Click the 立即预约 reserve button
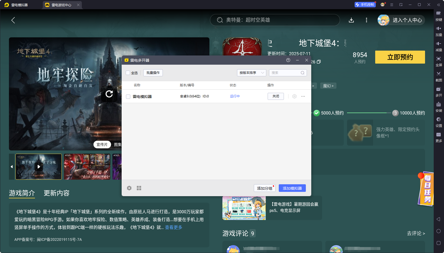The height and width of the screenshot is (253, 444). pos(400,57)
